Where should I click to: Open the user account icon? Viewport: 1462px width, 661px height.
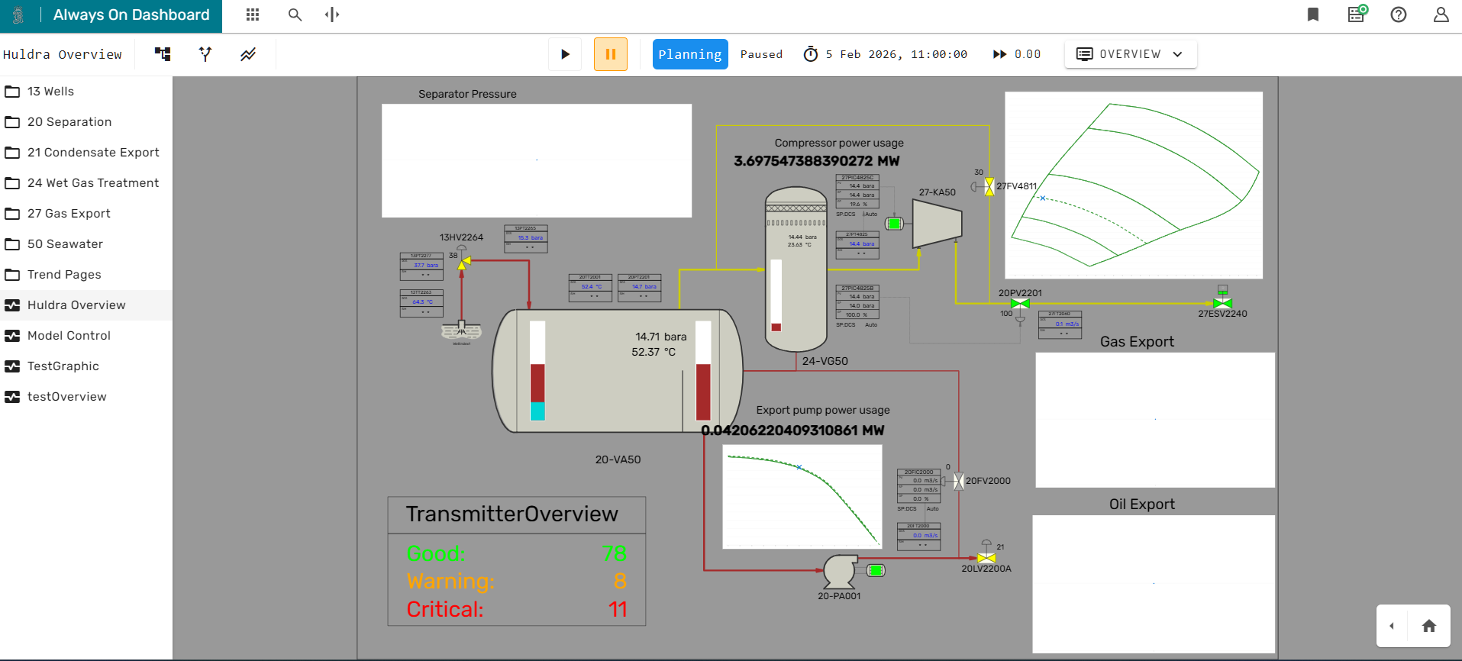click(x=1441, y=15)
